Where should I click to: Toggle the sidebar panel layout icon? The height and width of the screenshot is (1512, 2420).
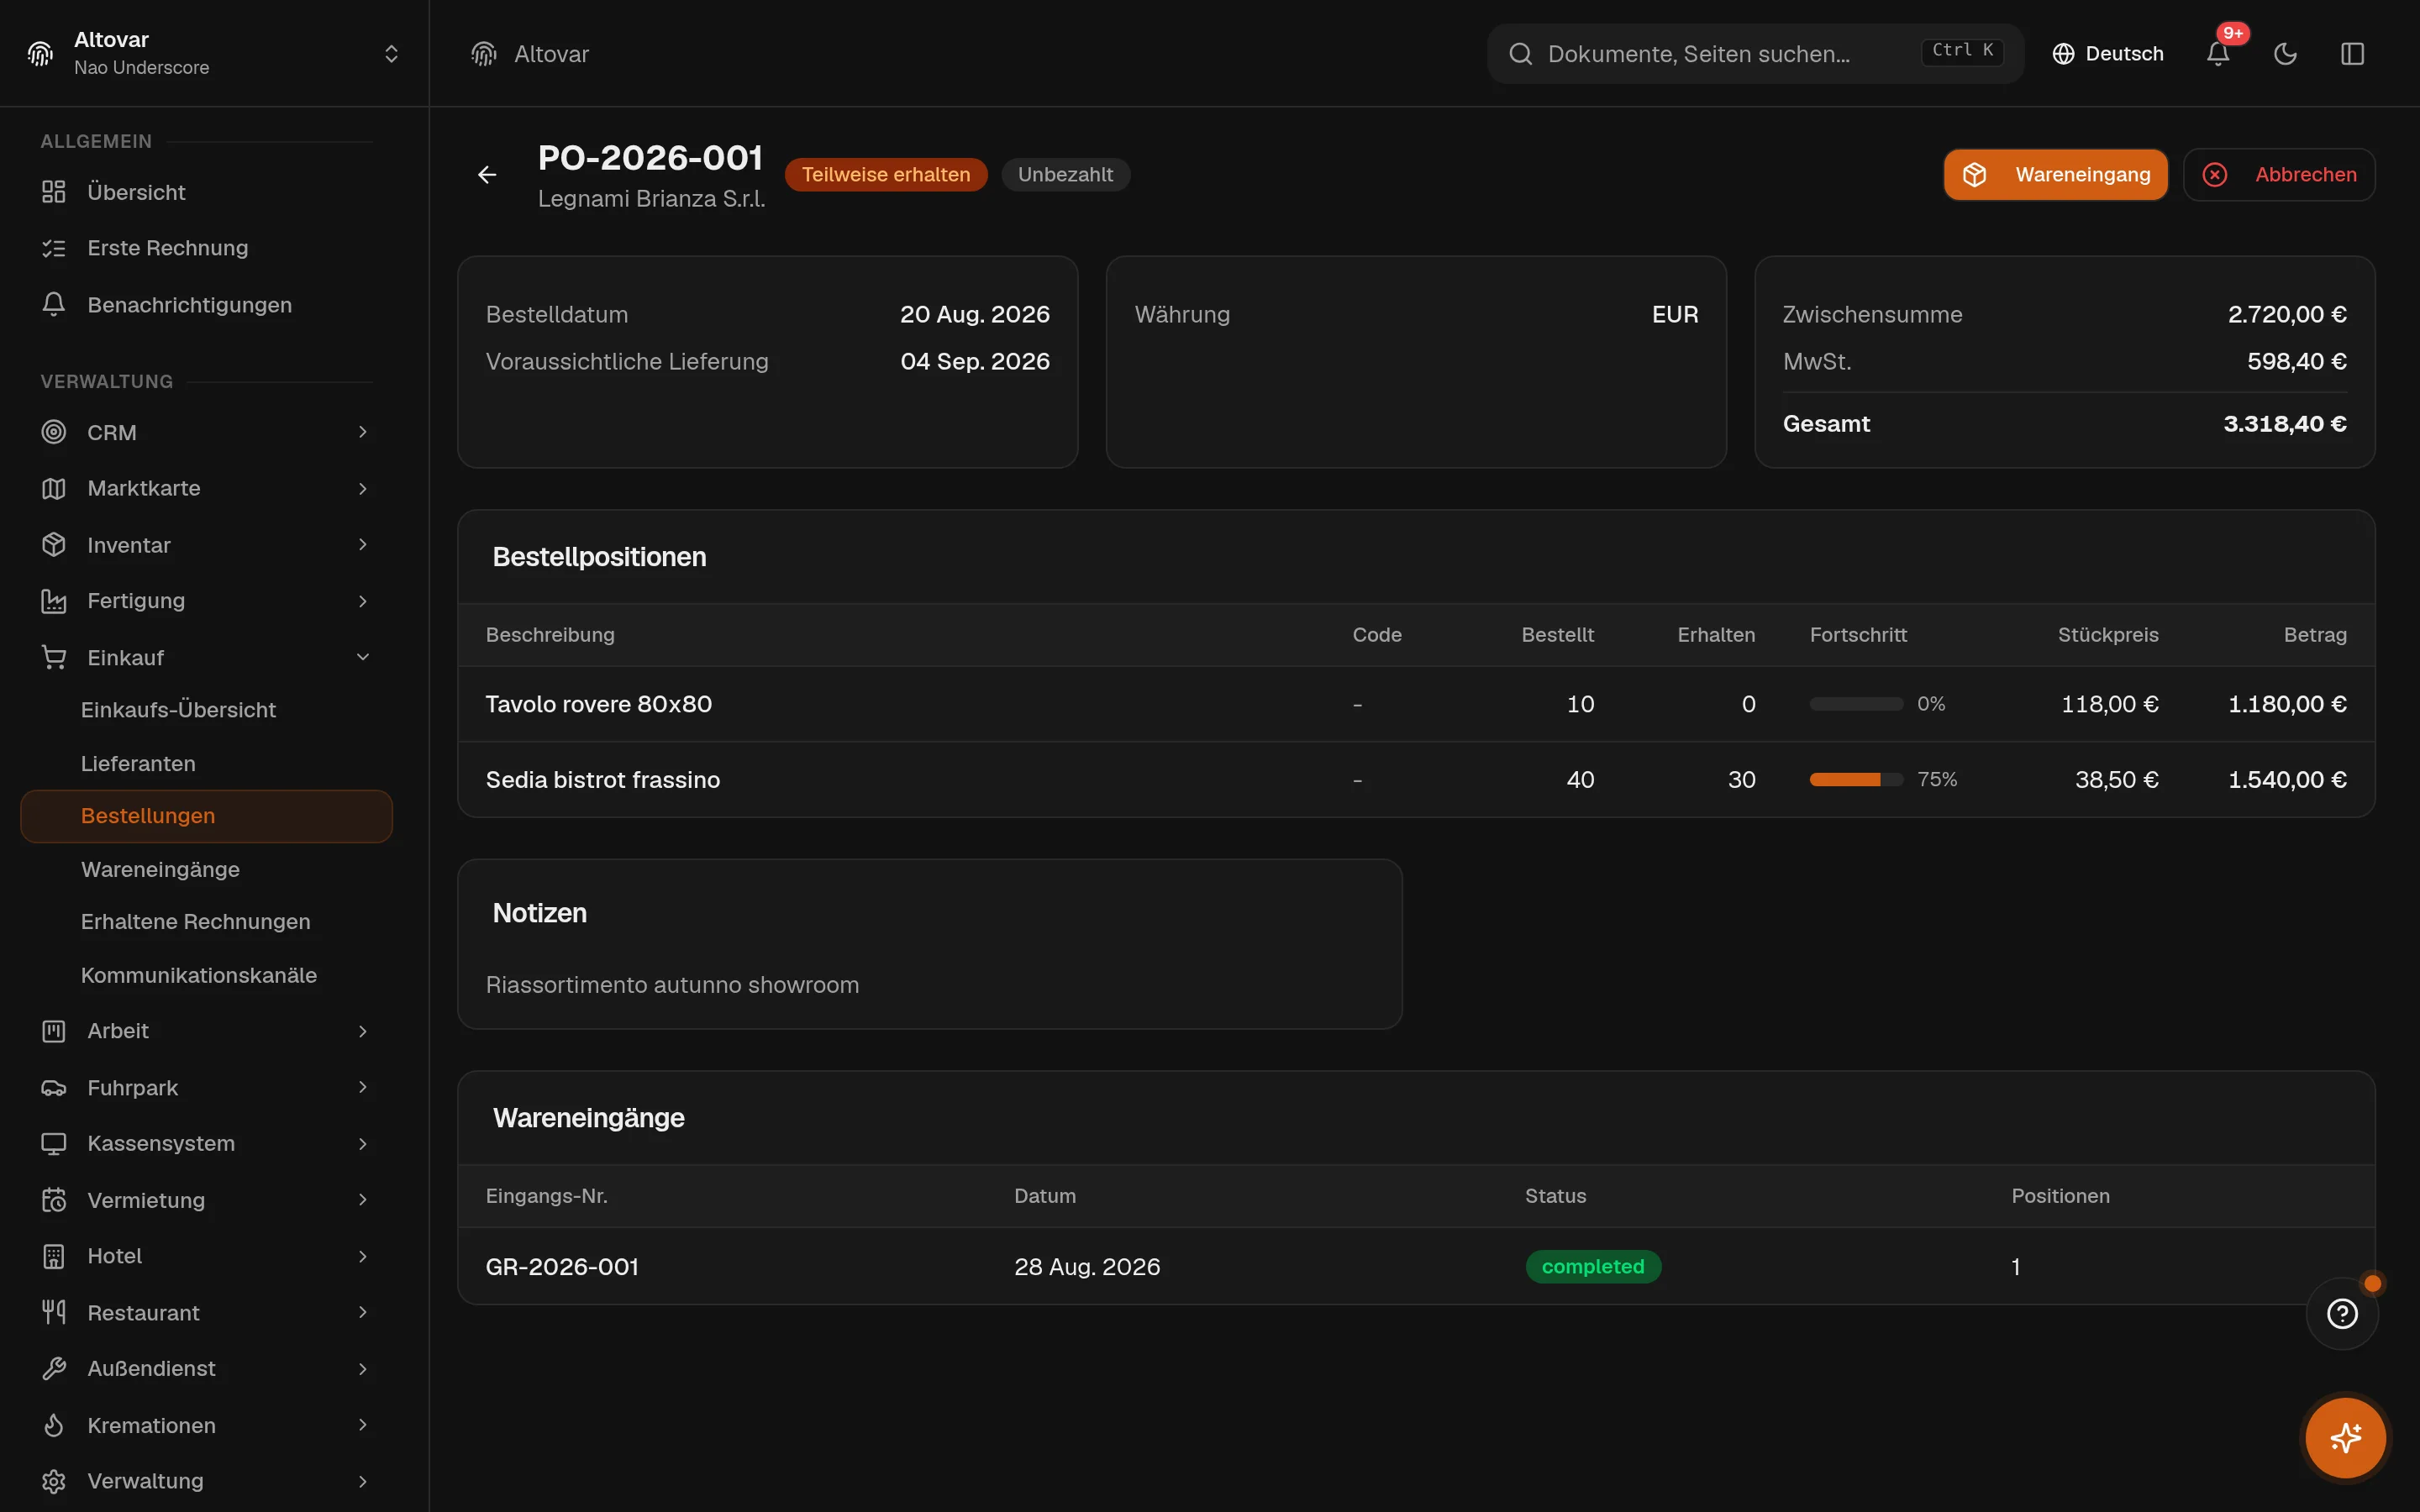pyautogui.click(x=2352, y=54)
